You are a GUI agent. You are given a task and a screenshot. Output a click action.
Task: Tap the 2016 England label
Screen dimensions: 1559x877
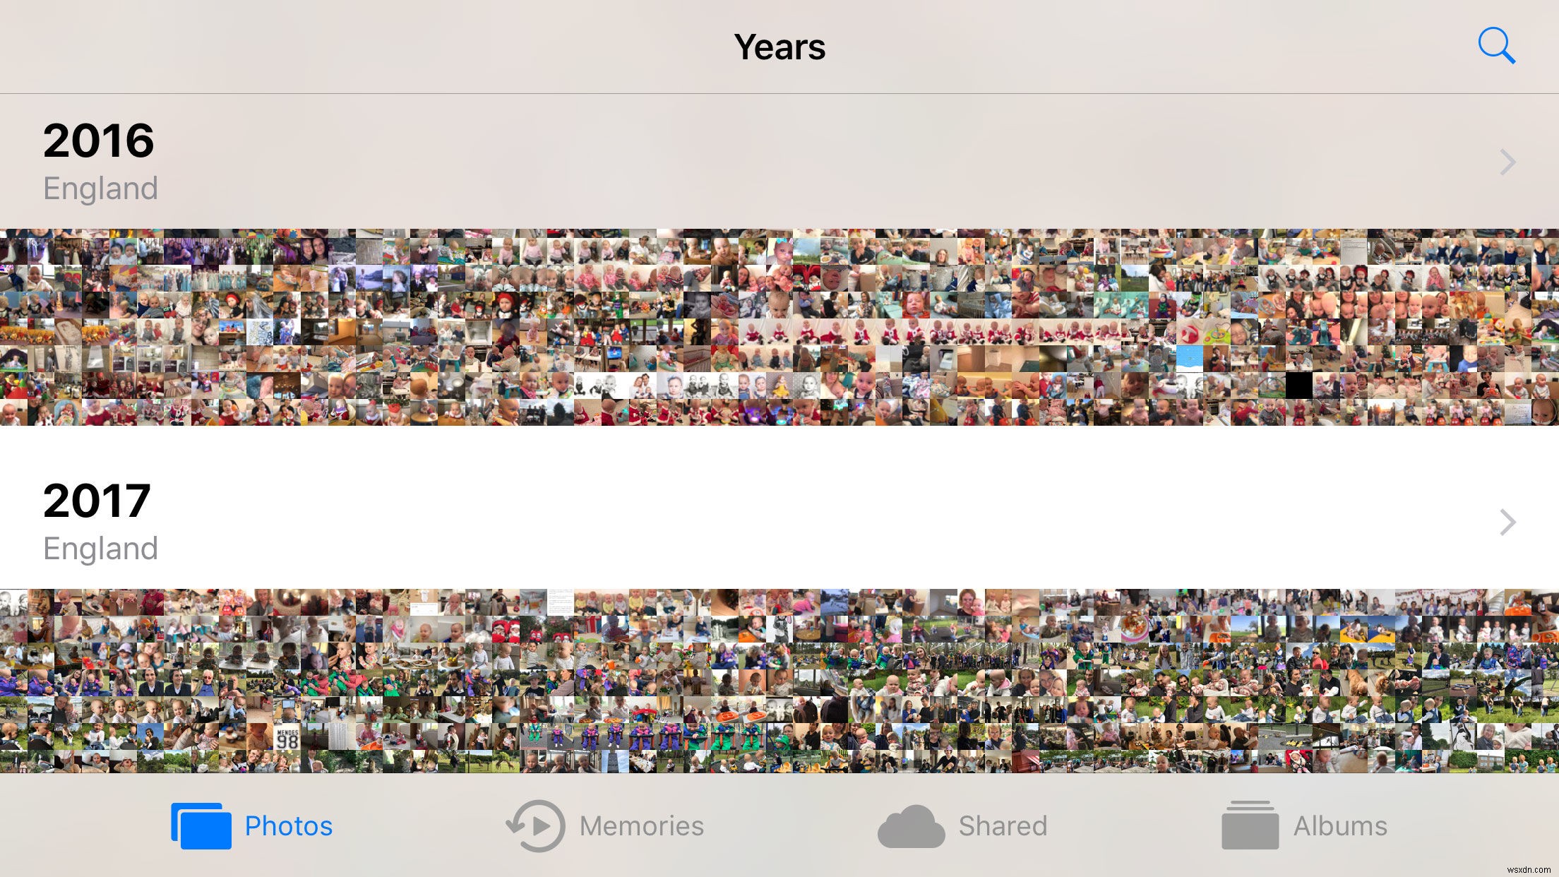pyautogui.click(x=100, y=160)
